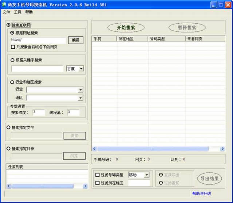
Task: Click 浏览 button for 搜索指定文件
Action: click(75, 136)
